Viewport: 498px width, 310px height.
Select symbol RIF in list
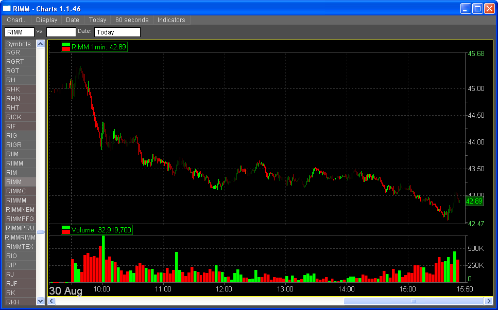pos(20,126)
